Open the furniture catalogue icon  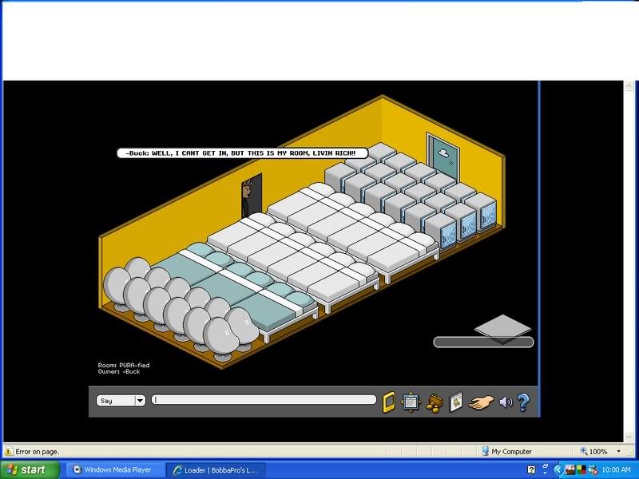pyautogui.click(x=455, y=402)
